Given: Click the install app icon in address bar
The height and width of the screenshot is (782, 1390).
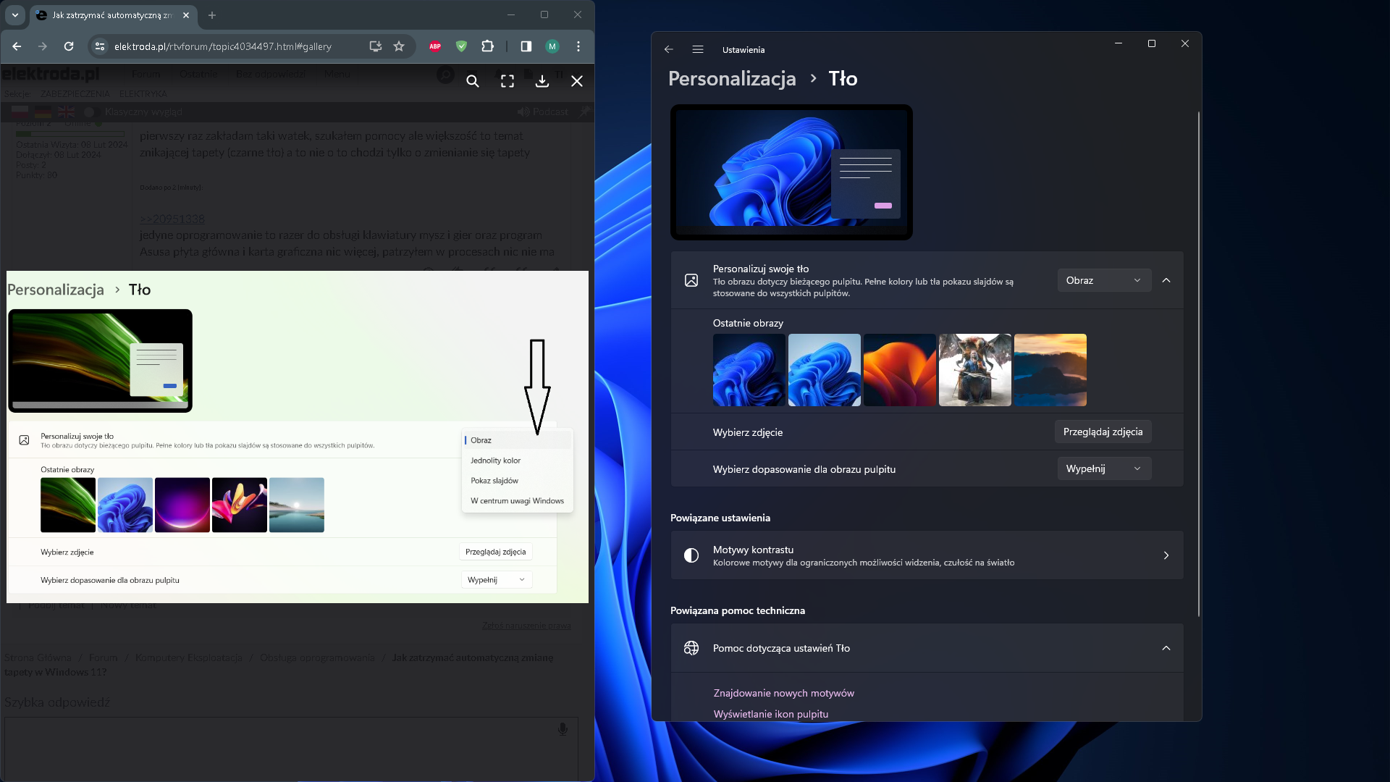Looking at the screenshot, I should pyautogui.click(x=375, y=46).
